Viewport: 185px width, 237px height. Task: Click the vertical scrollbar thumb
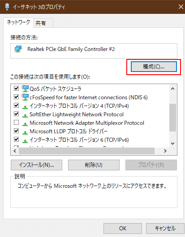coord(172,118)
